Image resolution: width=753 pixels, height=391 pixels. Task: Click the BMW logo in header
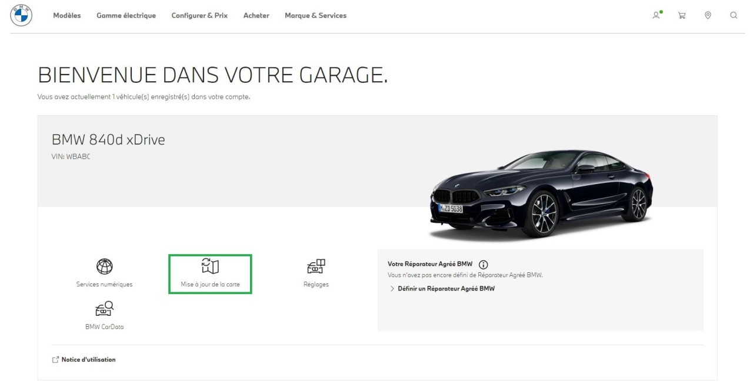[21, 15]
